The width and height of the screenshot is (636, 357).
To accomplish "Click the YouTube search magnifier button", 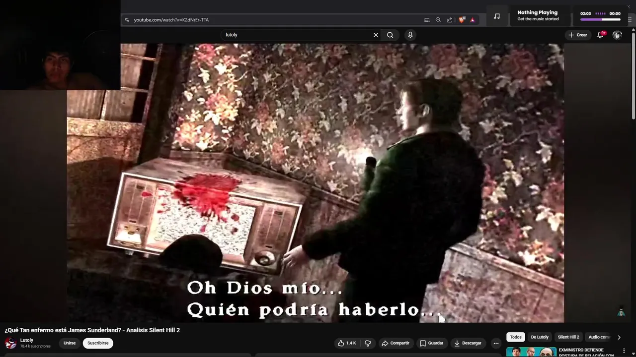I will click(390, 35).
